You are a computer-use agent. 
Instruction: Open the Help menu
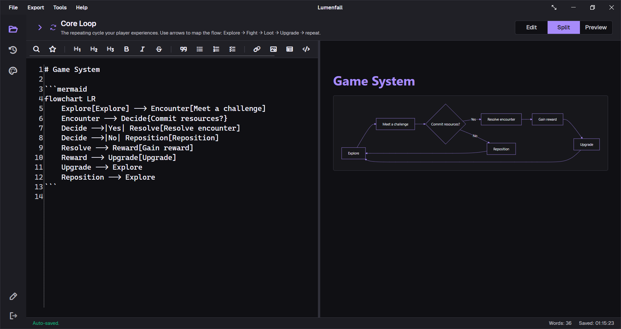click(x=82, y=7)
